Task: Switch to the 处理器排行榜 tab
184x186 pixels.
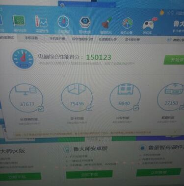Action: click(x=107, y=39)
